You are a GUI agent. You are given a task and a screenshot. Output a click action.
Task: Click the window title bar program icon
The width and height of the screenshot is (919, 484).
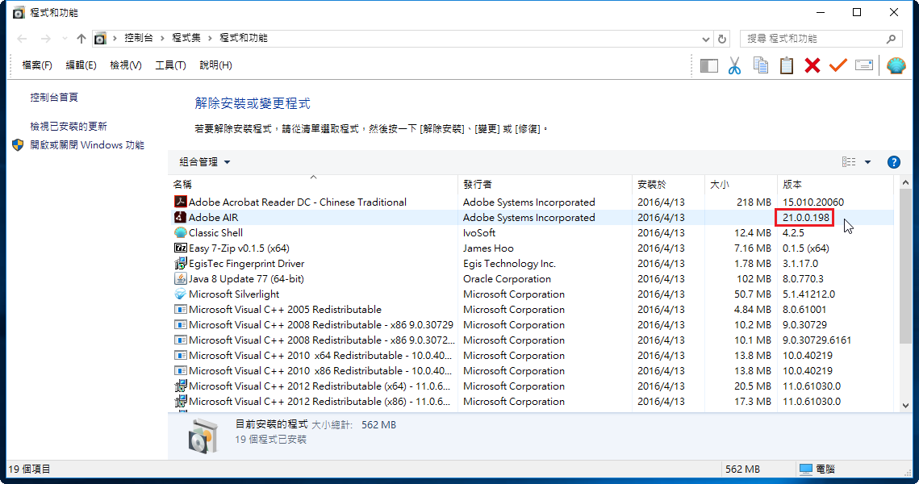19,12
